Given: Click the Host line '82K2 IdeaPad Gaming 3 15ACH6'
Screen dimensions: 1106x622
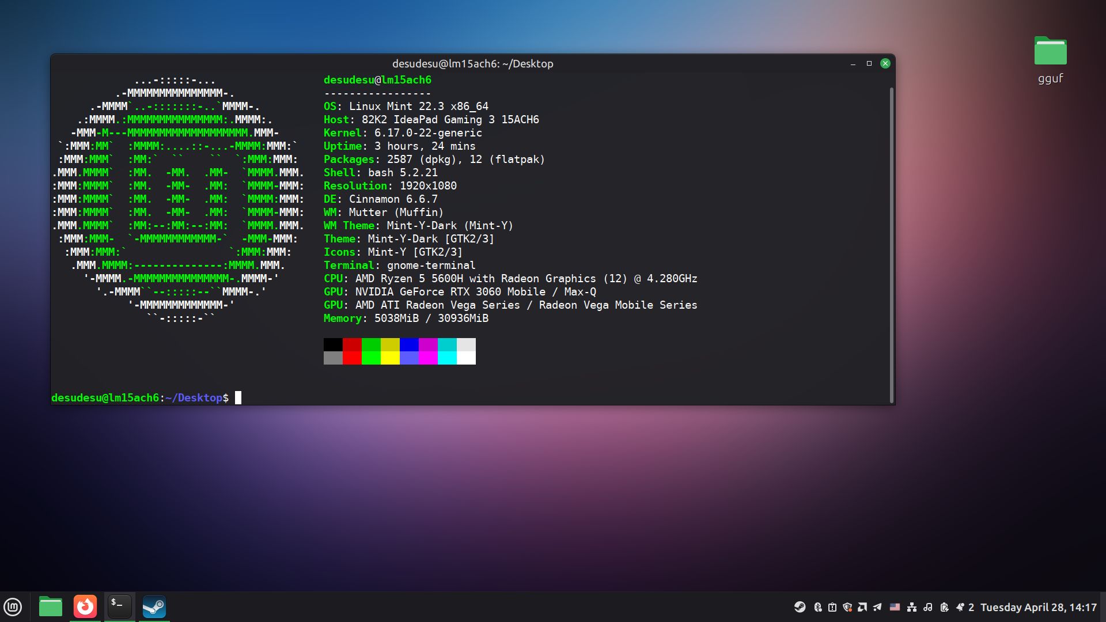Looking at the screenshot, I should tap(450, 119).
